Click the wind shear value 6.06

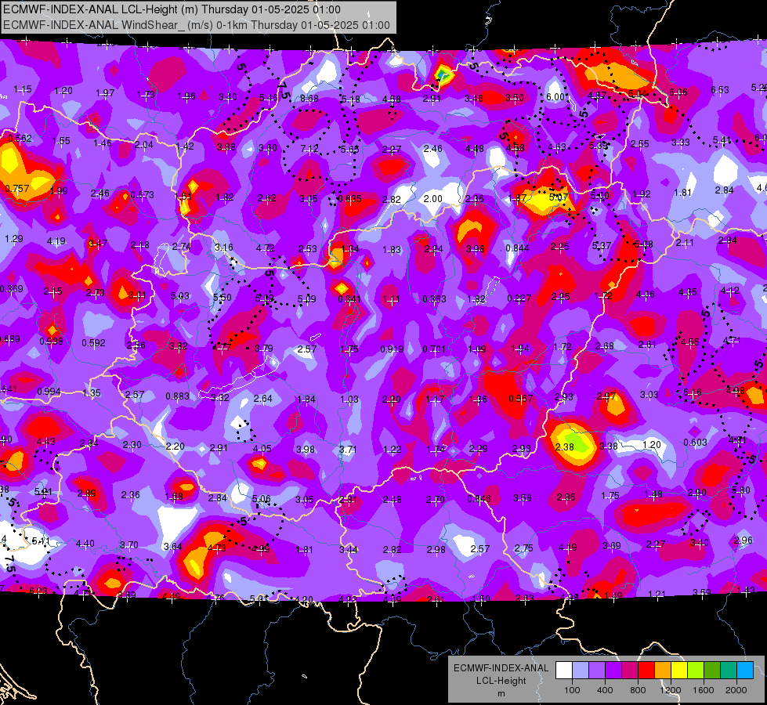click(x=678, y=92)
